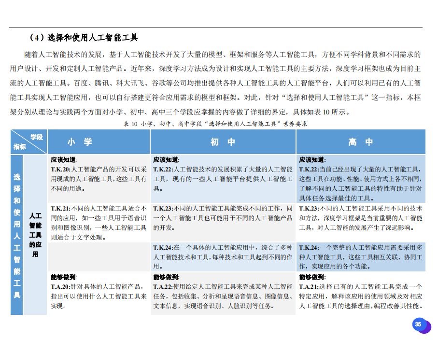Click the 高中 column header

click(360, 142)
